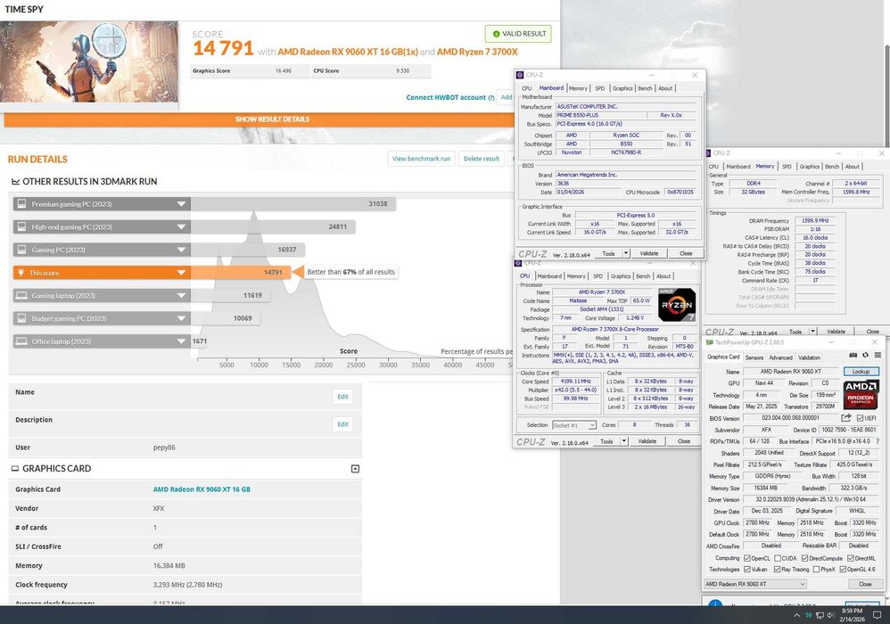This screenshot has height=624, width=890.
Task: Toggle OpenGL 4.6 checkbox
Action: (843, 569)
